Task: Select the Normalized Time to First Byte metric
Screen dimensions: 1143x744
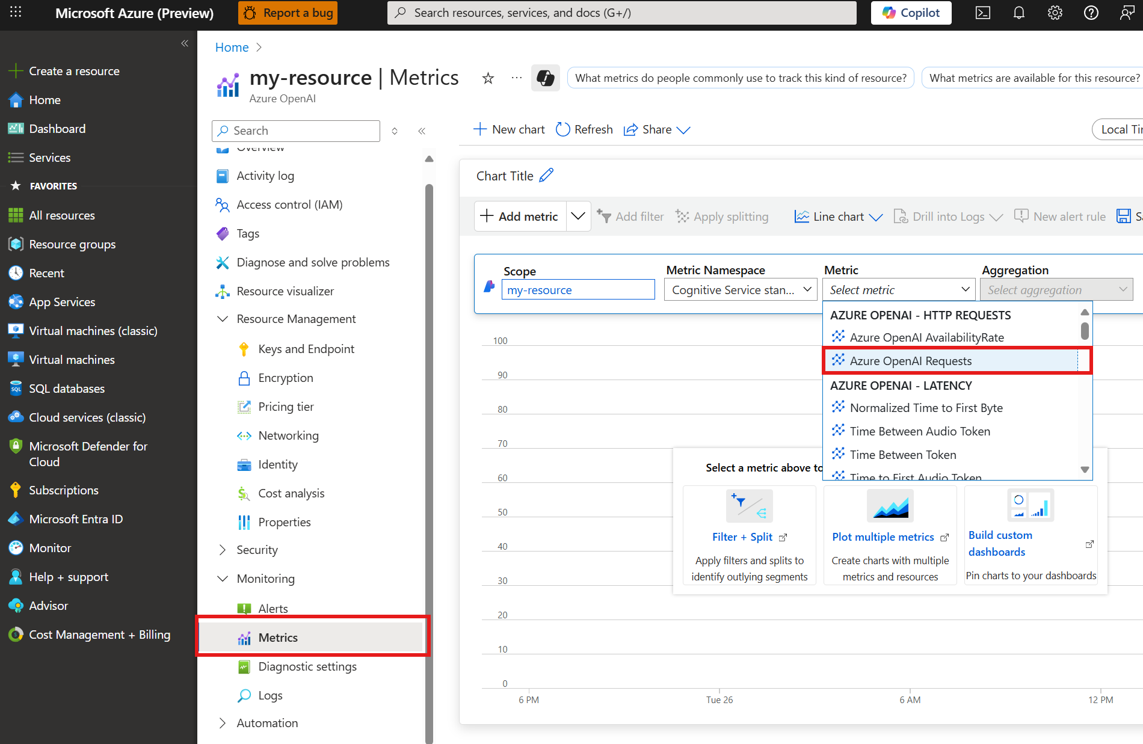Action: [926, 407]
